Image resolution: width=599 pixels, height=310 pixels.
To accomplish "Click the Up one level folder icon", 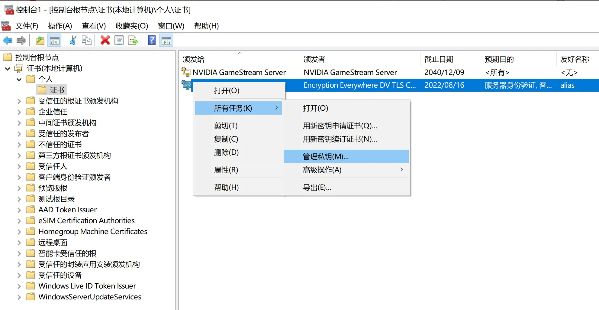I will 40,41.
